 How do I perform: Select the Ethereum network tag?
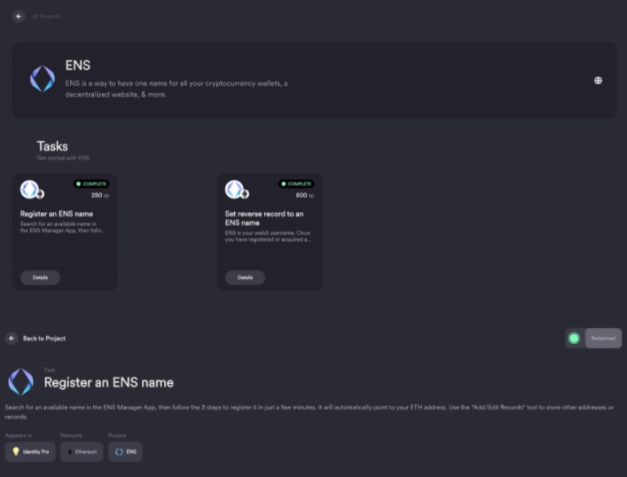[82, 452]
